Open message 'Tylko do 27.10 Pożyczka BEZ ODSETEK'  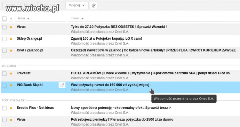coord(119,27)
